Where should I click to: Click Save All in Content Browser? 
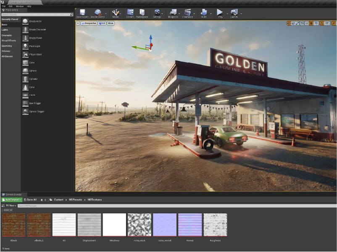(30, 200)
